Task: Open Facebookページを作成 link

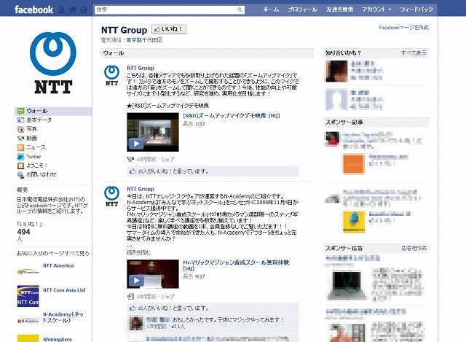Action: click(x=403, y=28)
